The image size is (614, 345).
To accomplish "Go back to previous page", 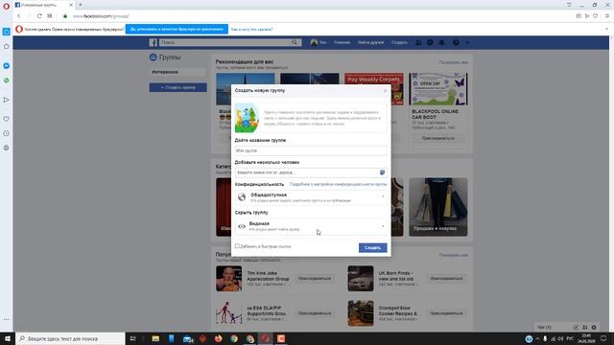I will [18, 16].
